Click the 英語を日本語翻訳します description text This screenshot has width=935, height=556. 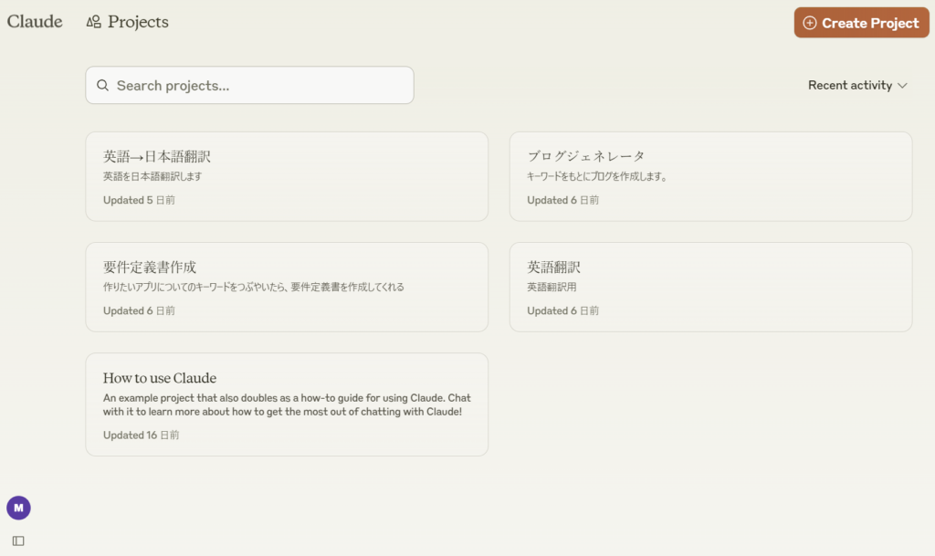click(152, 176)
